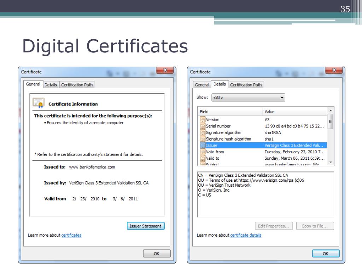Click the Copy to File... button

[x=315, y=226]
